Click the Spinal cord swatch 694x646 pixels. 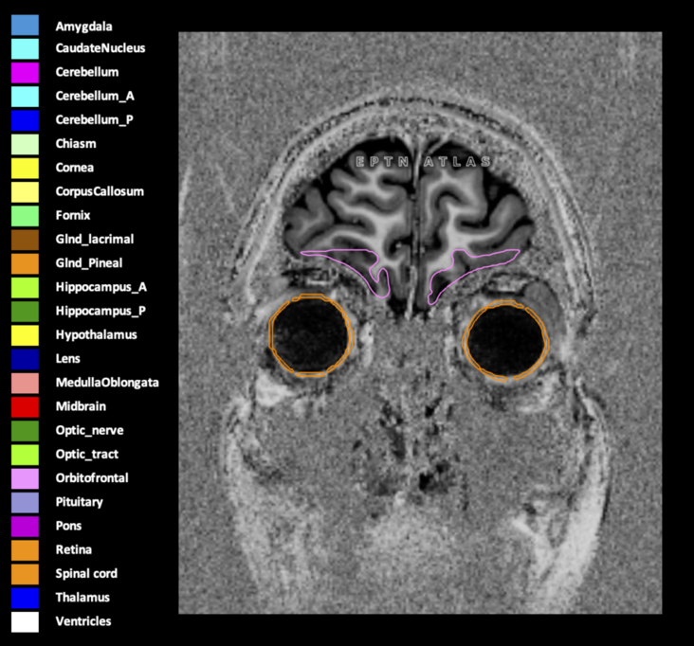pyautogui.click(x=25, y=574)
